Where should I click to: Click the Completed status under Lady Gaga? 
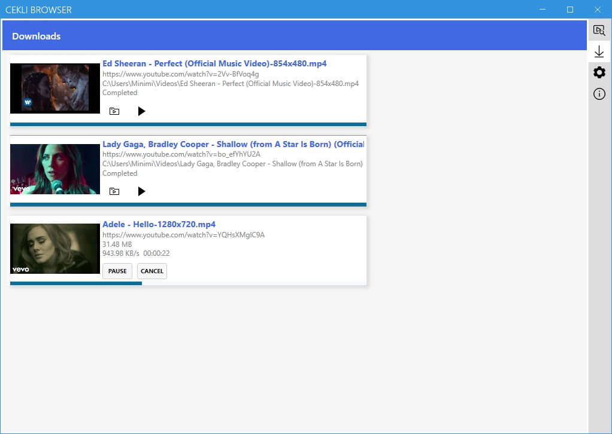coord(120,173)
